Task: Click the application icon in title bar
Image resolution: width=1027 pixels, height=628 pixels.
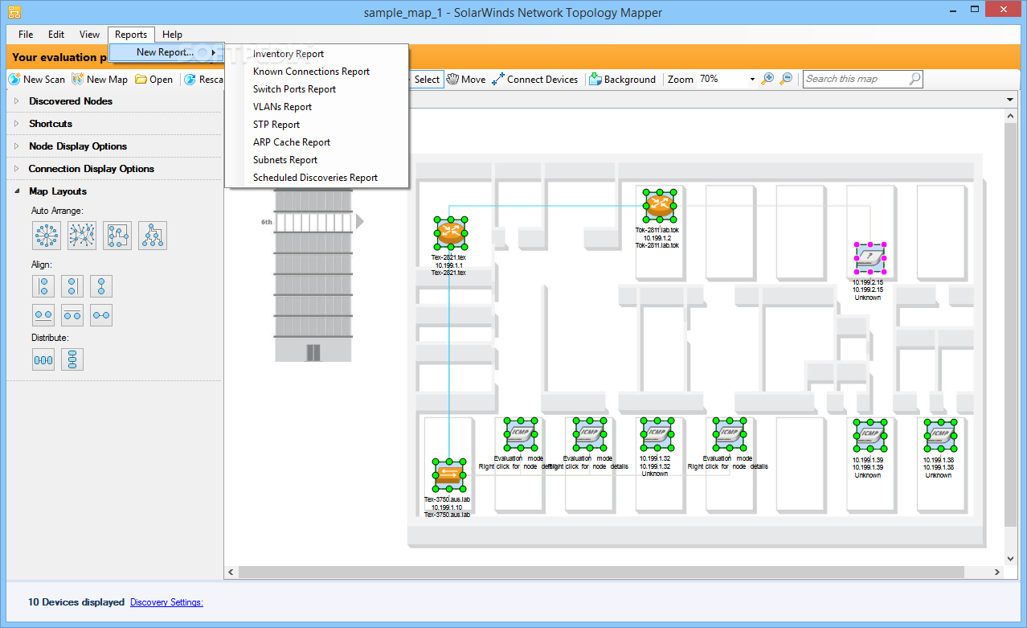Action: (x=14, y=12)
